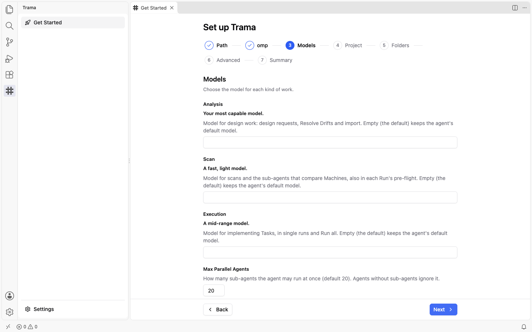Click the "A fast, light model." text
The width and height of the screenshot is (532, 332).
(x=225, y=169)
